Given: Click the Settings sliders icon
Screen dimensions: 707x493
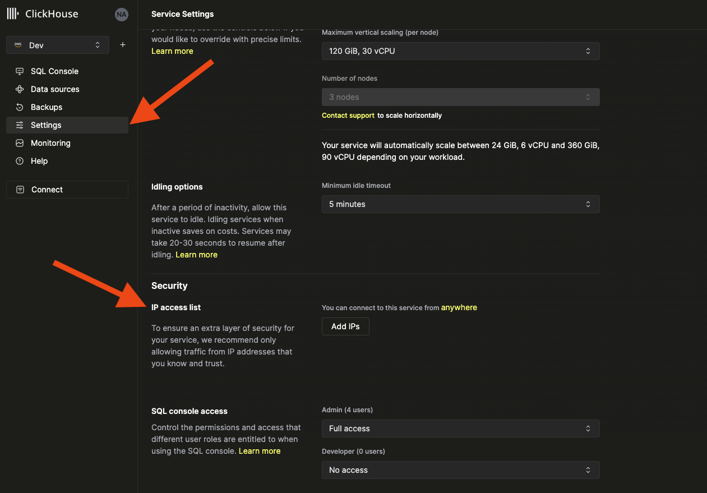Looking at the screenshot, I should pos(20,125).
